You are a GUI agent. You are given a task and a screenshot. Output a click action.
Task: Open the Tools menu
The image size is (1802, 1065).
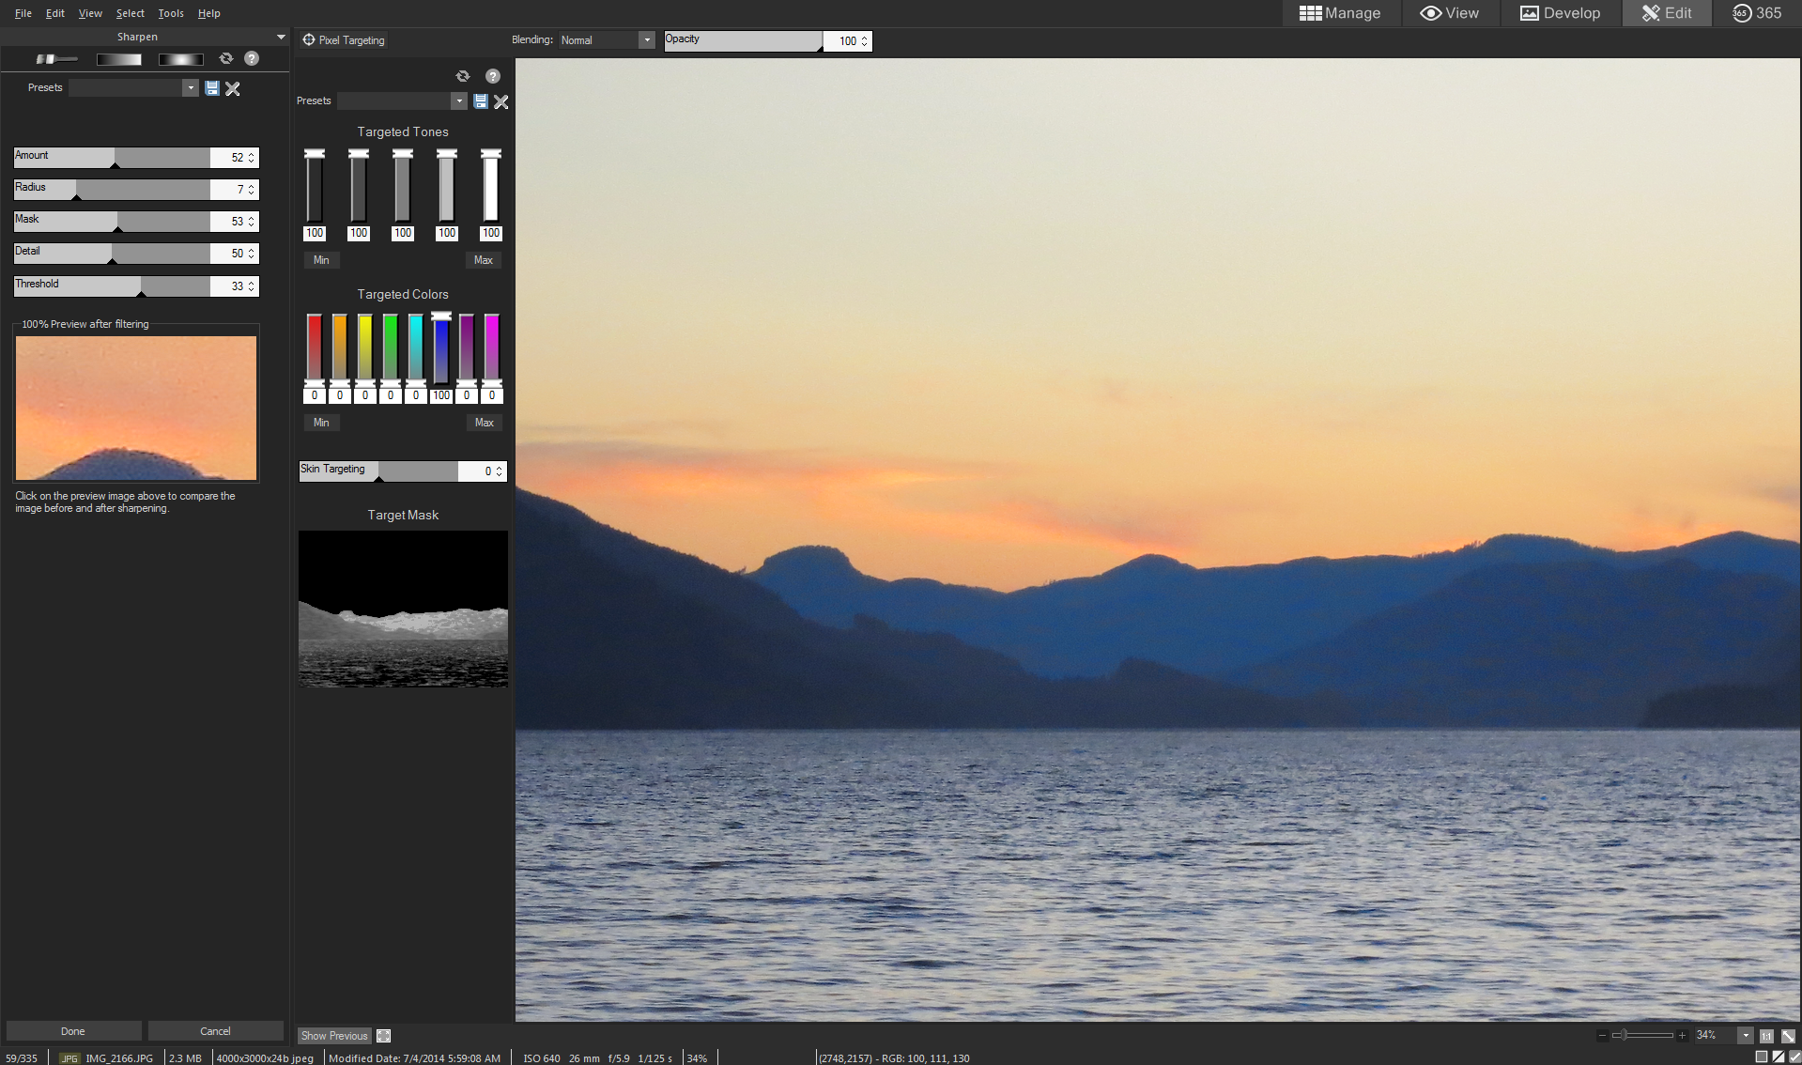click(171, 13)
